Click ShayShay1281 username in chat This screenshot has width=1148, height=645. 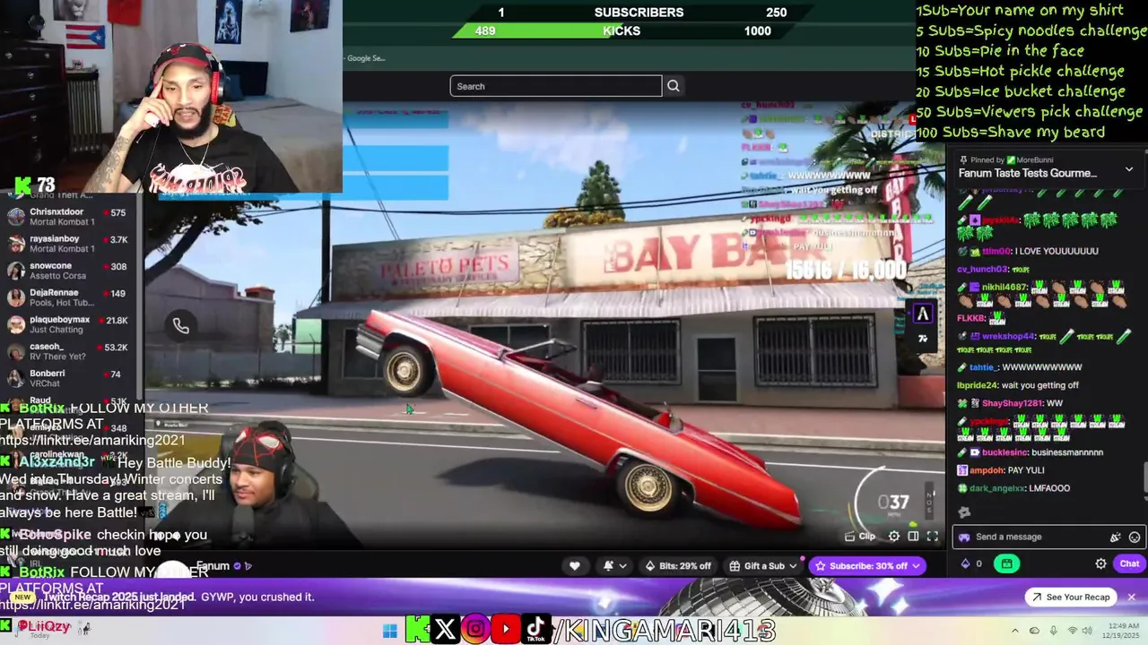(x=1013, y=403)
